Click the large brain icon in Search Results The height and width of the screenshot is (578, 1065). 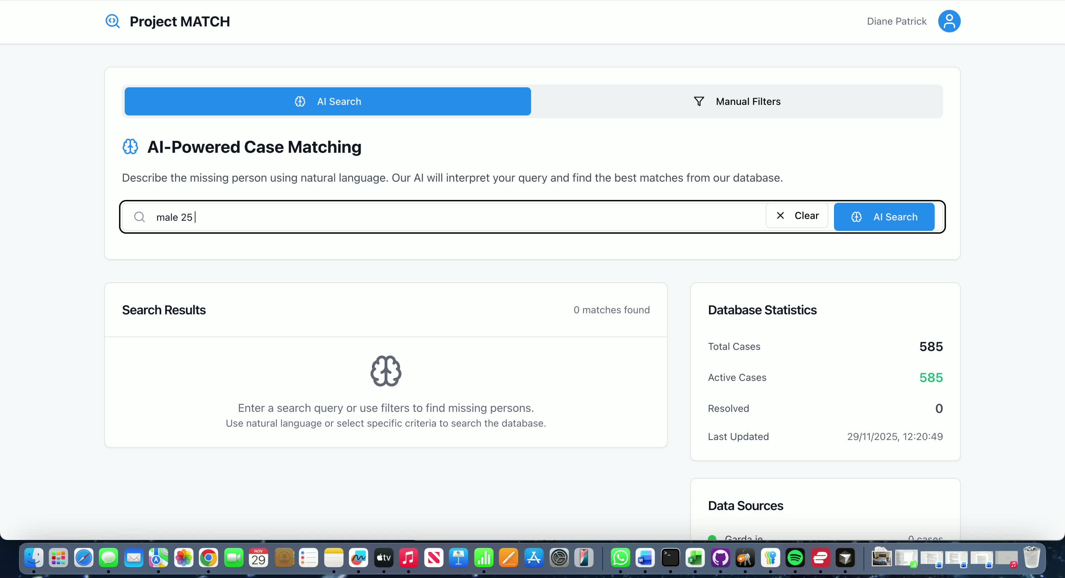pyautogui.click(x=386, y=371)
